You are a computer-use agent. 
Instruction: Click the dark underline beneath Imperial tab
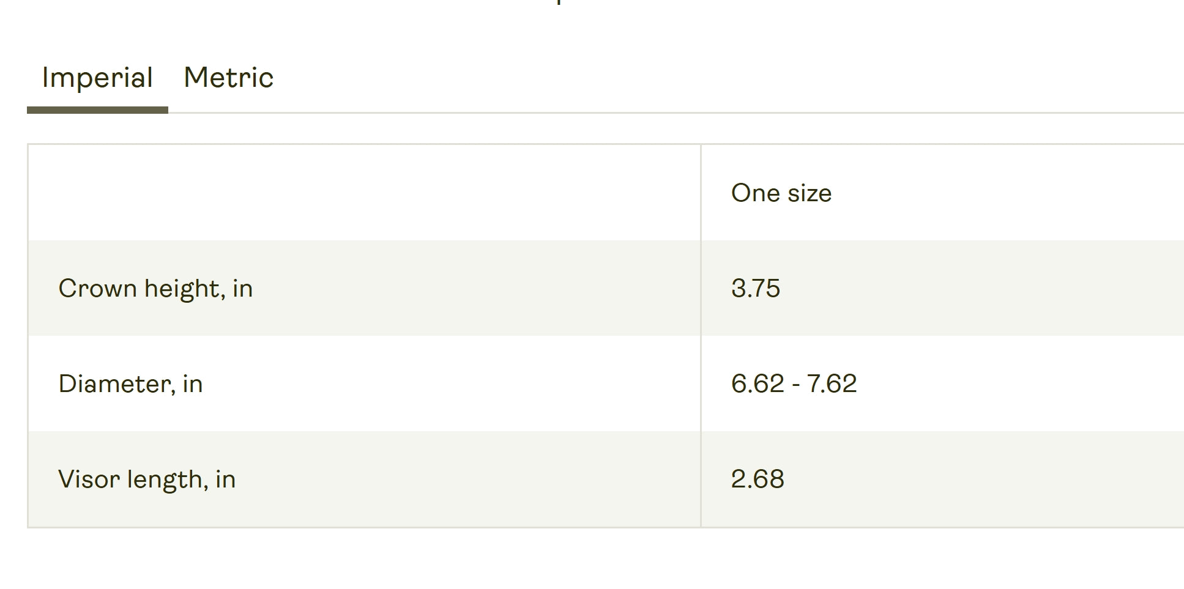[x=97, y=110]
